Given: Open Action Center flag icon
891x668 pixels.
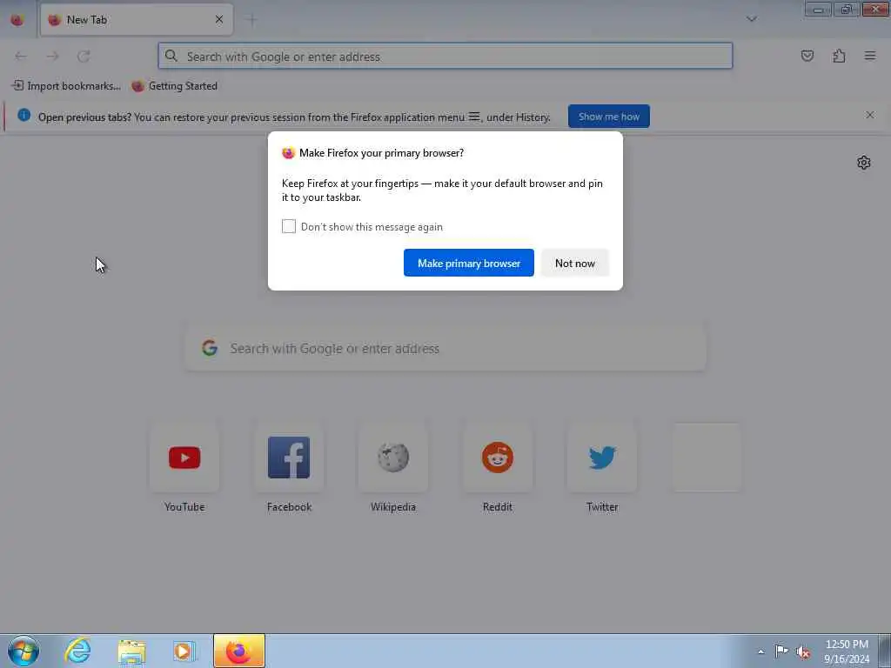Looking at the screenshot, I should point(782,651).
